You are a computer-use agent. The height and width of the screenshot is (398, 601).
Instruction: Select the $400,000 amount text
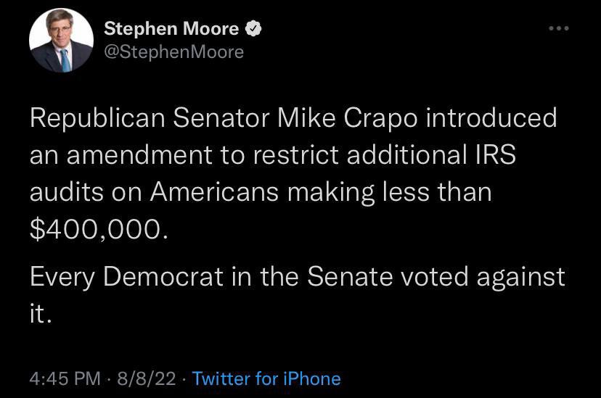pos(99,229)
